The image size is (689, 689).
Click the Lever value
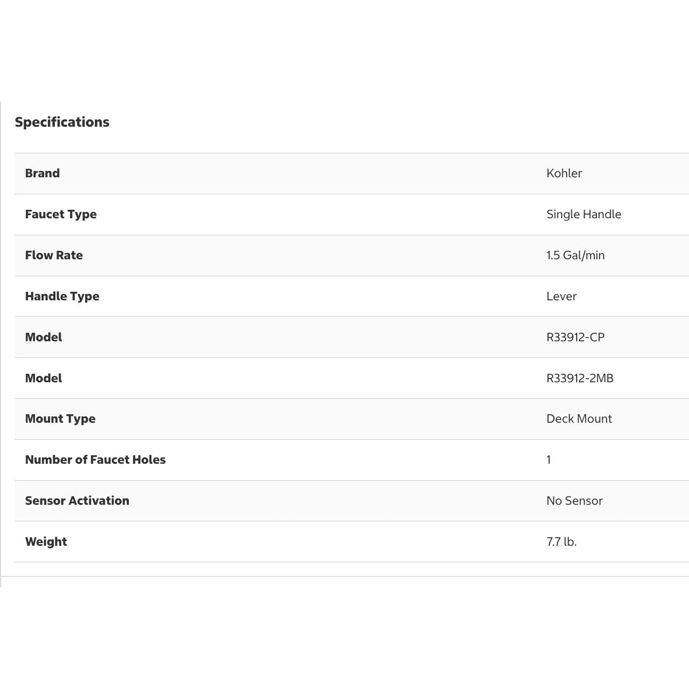561,296
